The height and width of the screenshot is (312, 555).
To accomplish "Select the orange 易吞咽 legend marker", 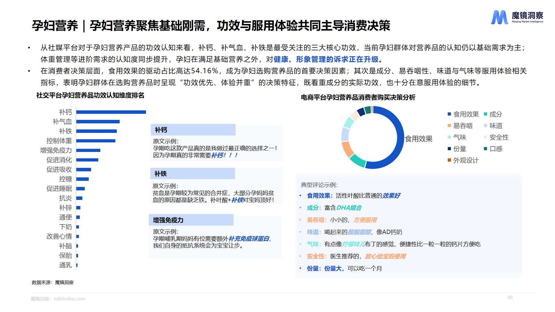I will (x=450, y=126).
